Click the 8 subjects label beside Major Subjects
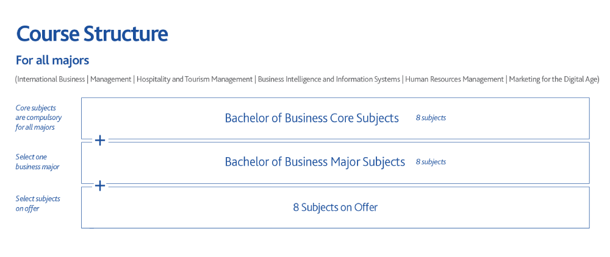 point(431,162)
